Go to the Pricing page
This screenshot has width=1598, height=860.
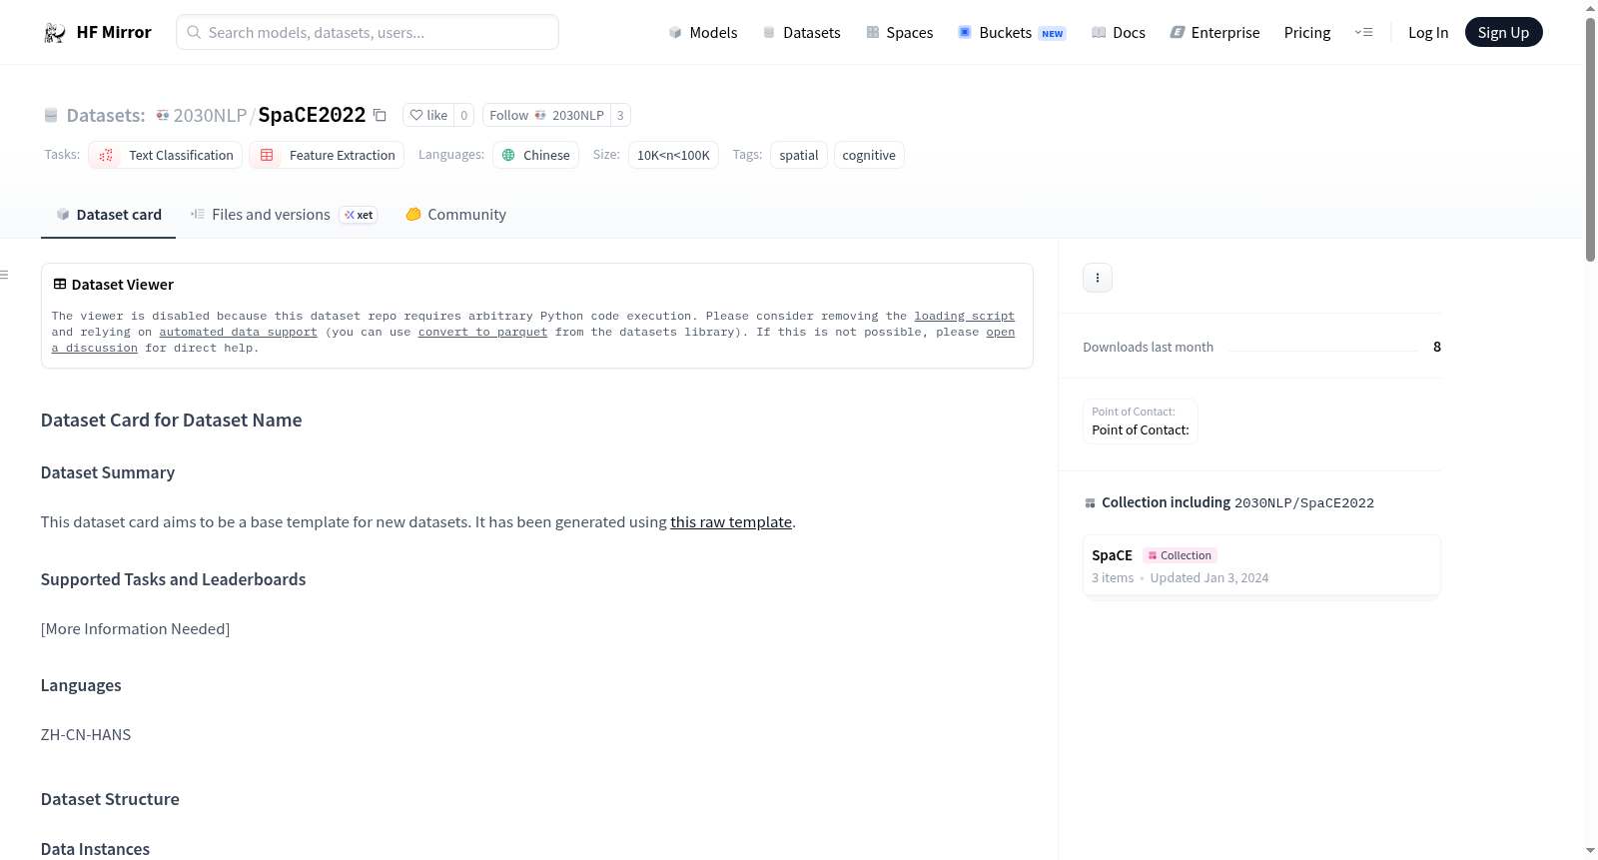(1307, 32)
